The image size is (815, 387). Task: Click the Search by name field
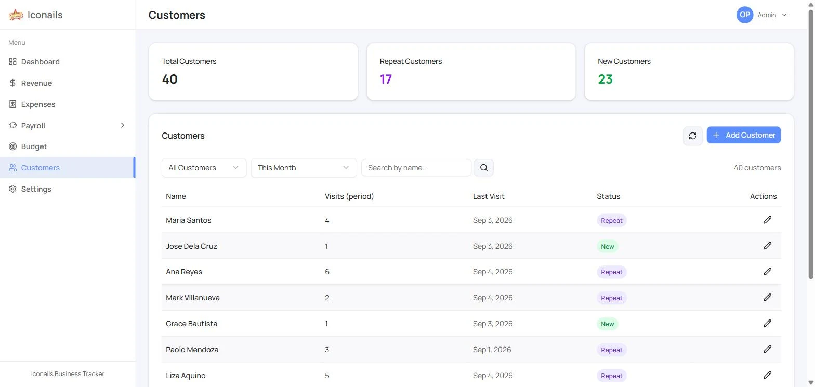(x=416, y=168)
